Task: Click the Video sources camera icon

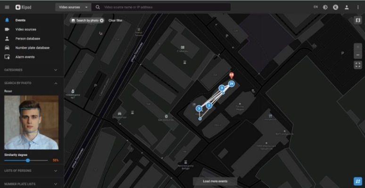Action: point(7,29)
